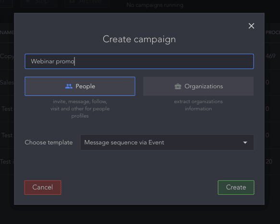Click the NAME column header
The image size is (280, 224).
pos(7,33)
